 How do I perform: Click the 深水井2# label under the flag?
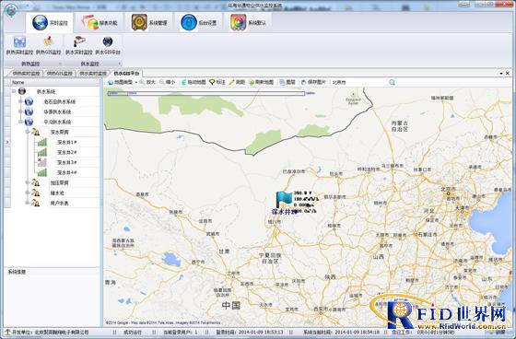pyautogui.click(x=285, y=212)
